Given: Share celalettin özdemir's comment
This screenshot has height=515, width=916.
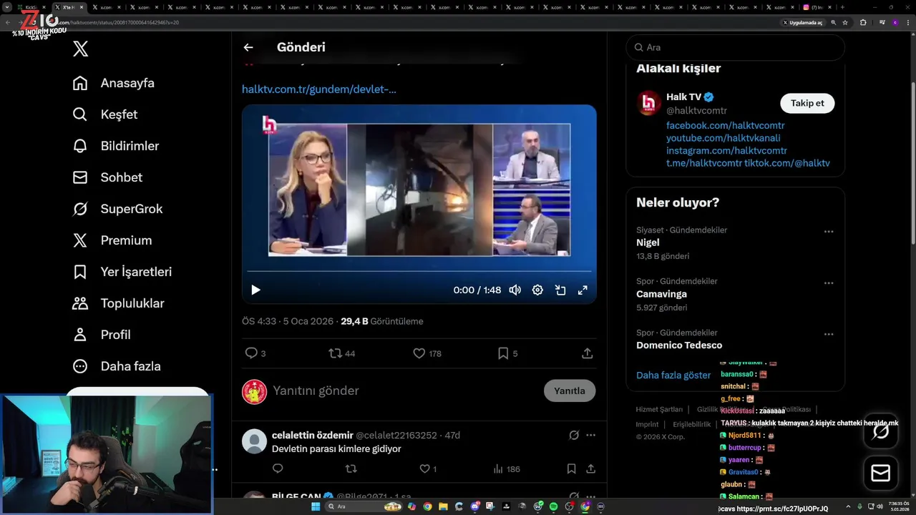Looking at the screenshot, I should pos(590,469).
